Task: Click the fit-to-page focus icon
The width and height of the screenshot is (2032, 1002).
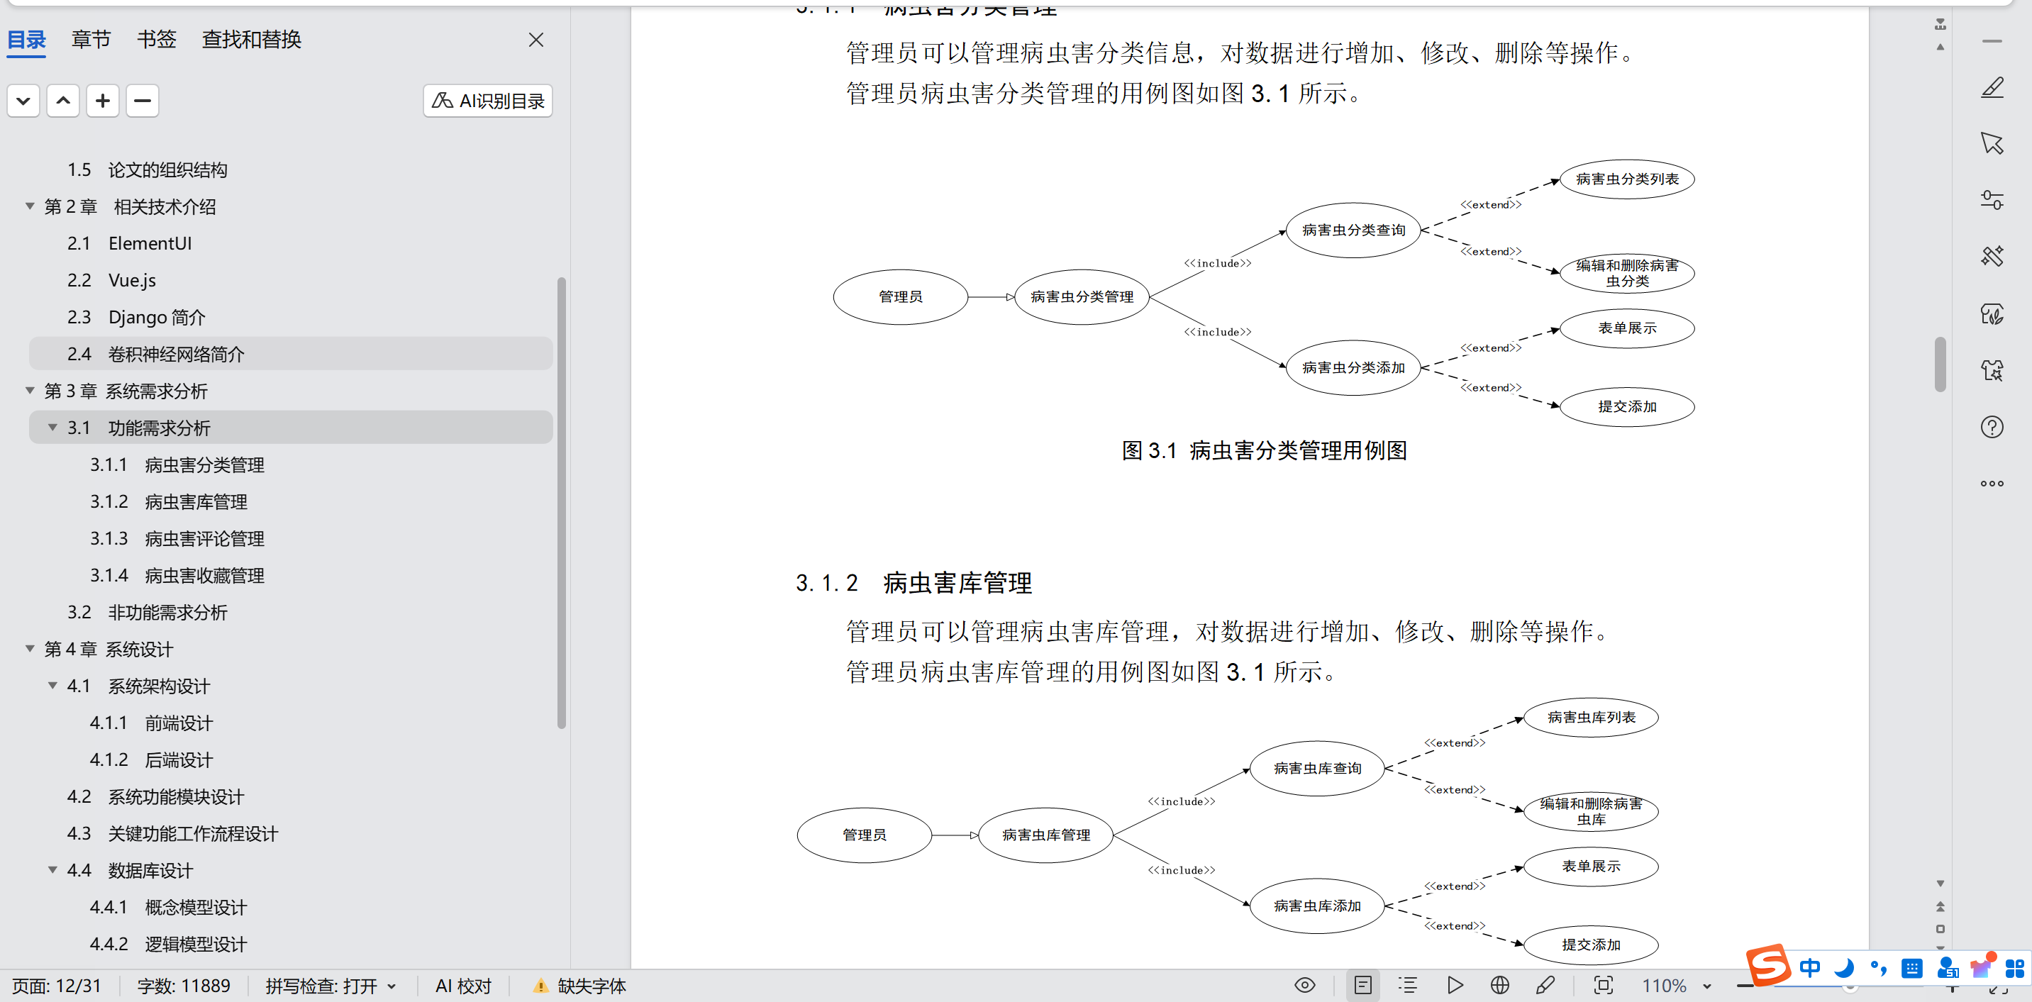Action: coord(1603,985)
